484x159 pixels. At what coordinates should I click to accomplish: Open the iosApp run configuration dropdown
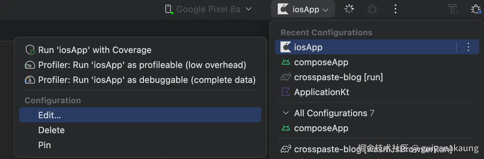tap(303, 9)
